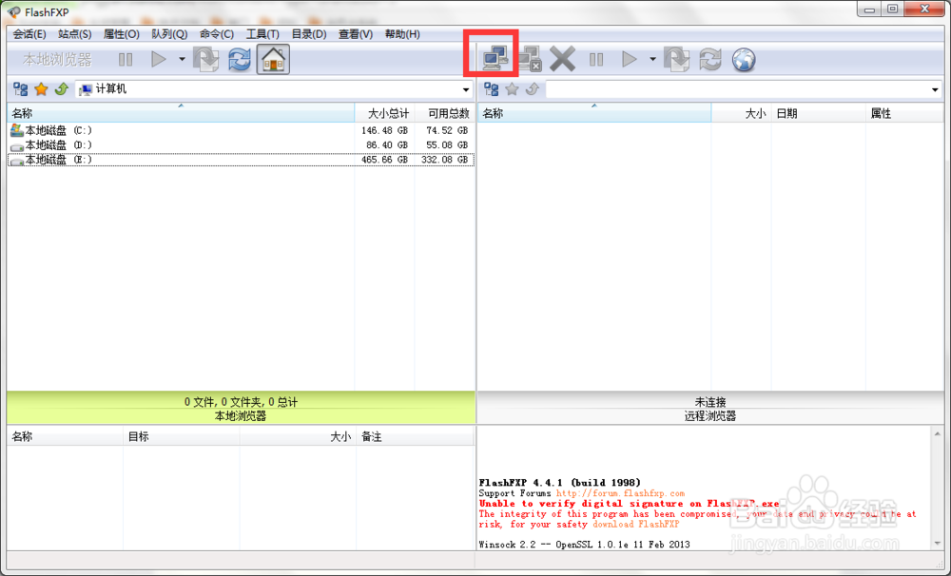Open the 命令(C) menu
This screenshot has width=951, height=576.
(217, 34)
